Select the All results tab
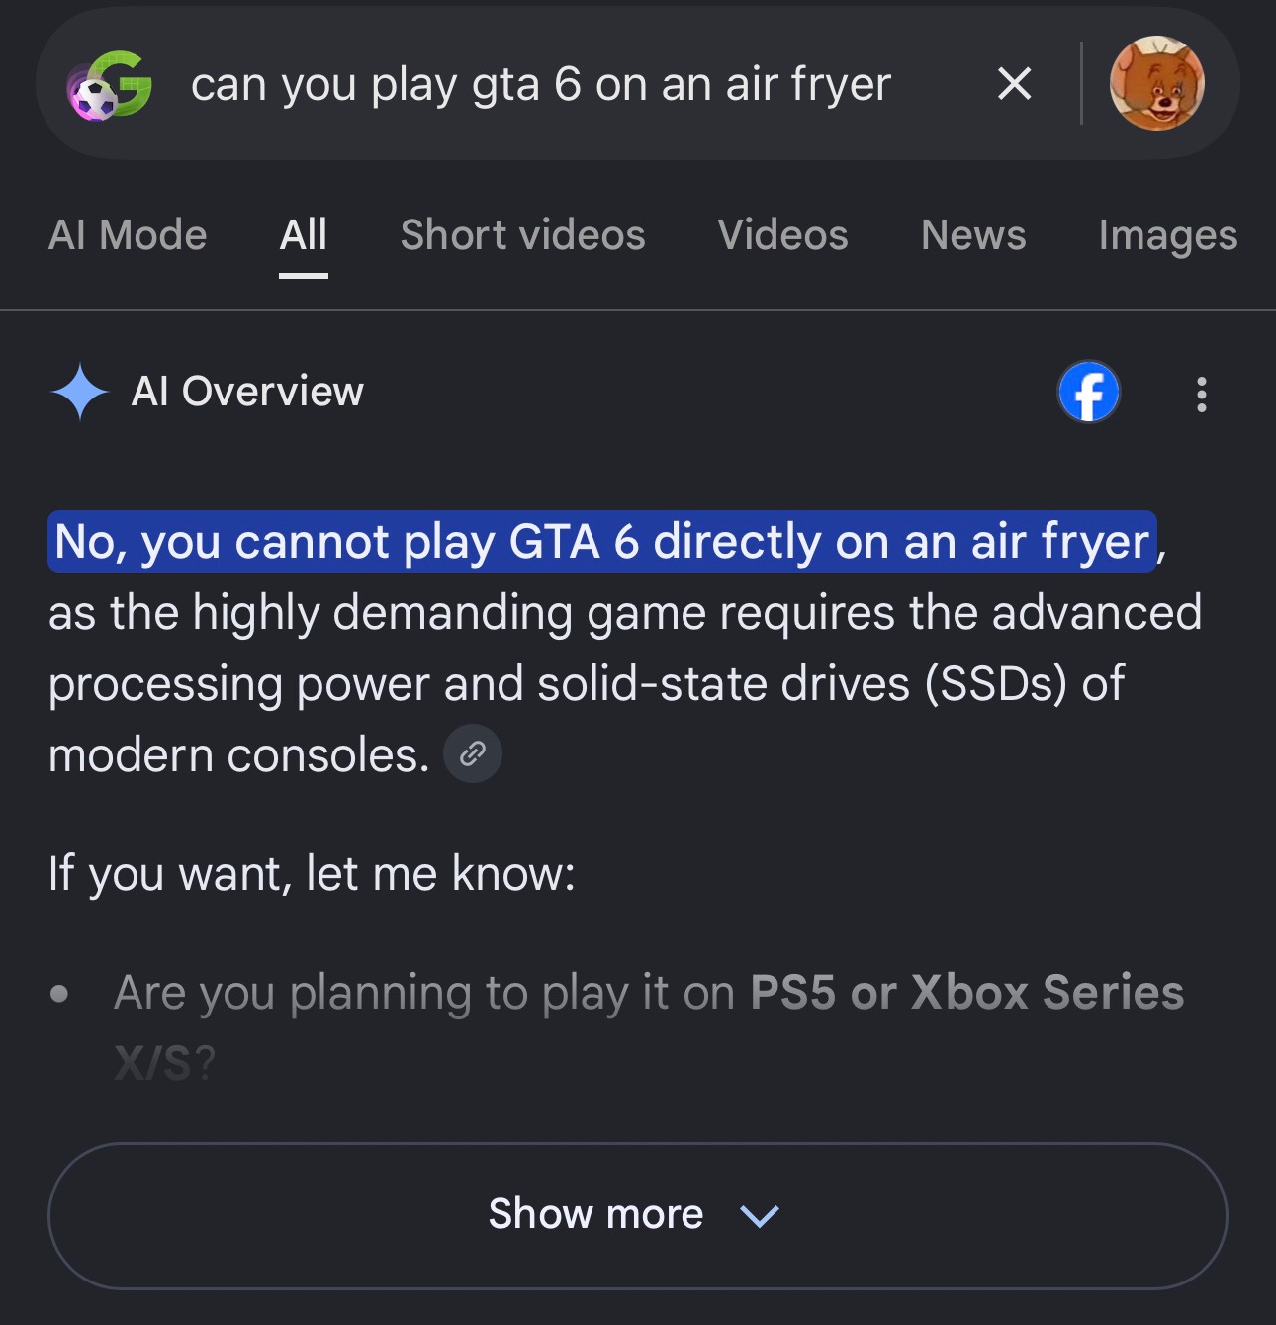The height and width of the screenshot is (1325, 1276). click(x=303, y=235)
